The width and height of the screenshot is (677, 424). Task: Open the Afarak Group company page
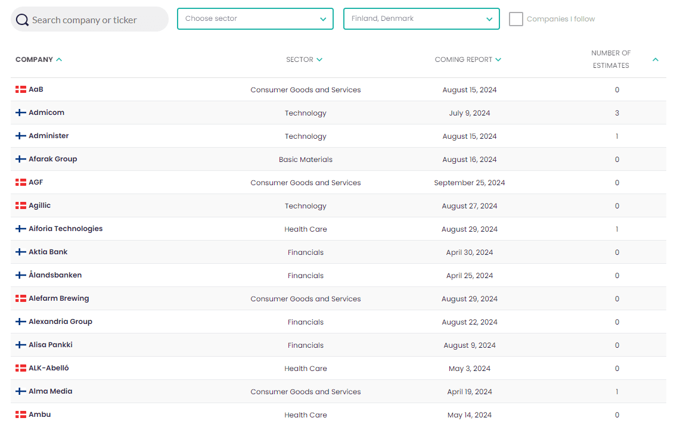53,159
